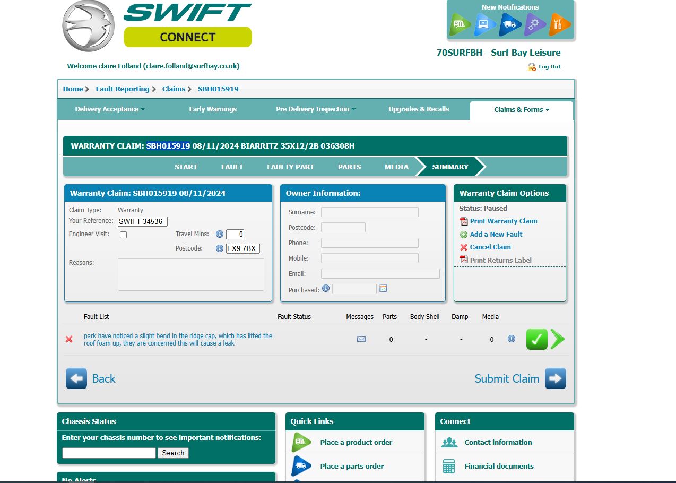Click the welcome text with claire.folland email
The image size is (676, 483).
(x=153, y=66)
